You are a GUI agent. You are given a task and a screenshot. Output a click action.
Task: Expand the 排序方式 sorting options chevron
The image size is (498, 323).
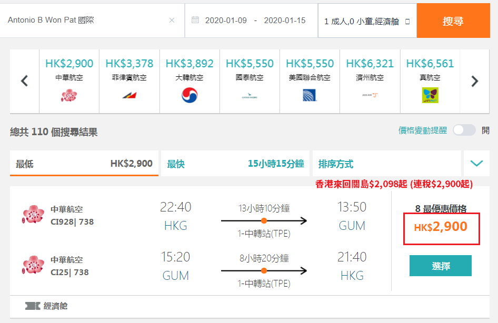[476, 164]
